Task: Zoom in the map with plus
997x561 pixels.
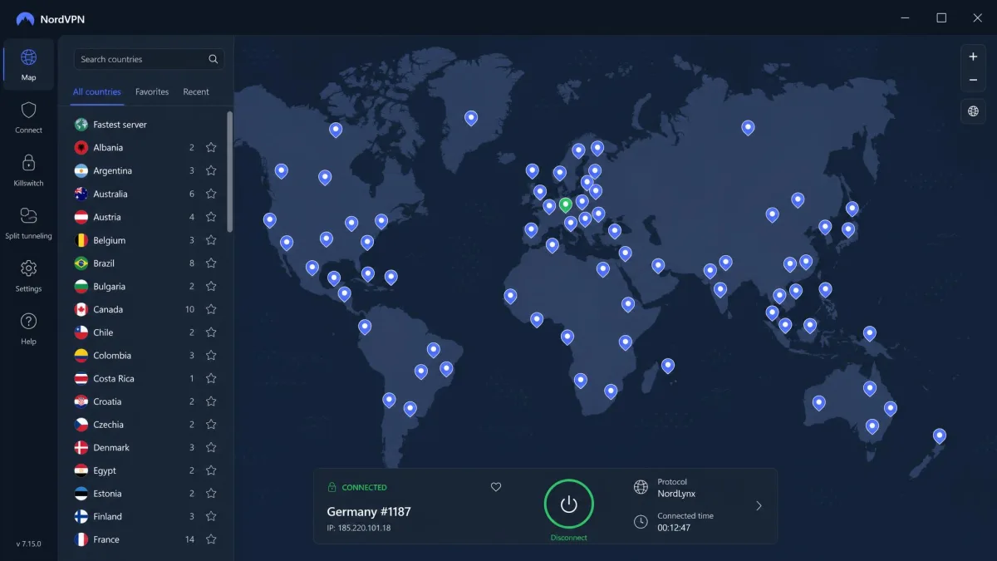Action: click(x=973, y=57)
